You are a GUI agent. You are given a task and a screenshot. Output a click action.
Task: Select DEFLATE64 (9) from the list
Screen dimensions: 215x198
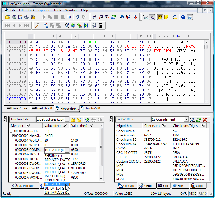click(57, 188)
